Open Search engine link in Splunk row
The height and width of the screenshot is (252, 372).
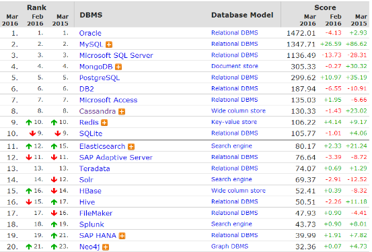point(231,224)
